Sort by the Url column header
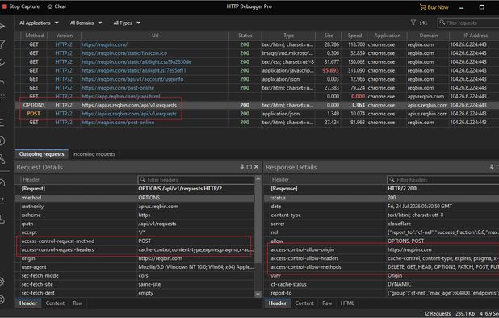The height and width of the screenshot is (318, 499). [x=155, y=36]
